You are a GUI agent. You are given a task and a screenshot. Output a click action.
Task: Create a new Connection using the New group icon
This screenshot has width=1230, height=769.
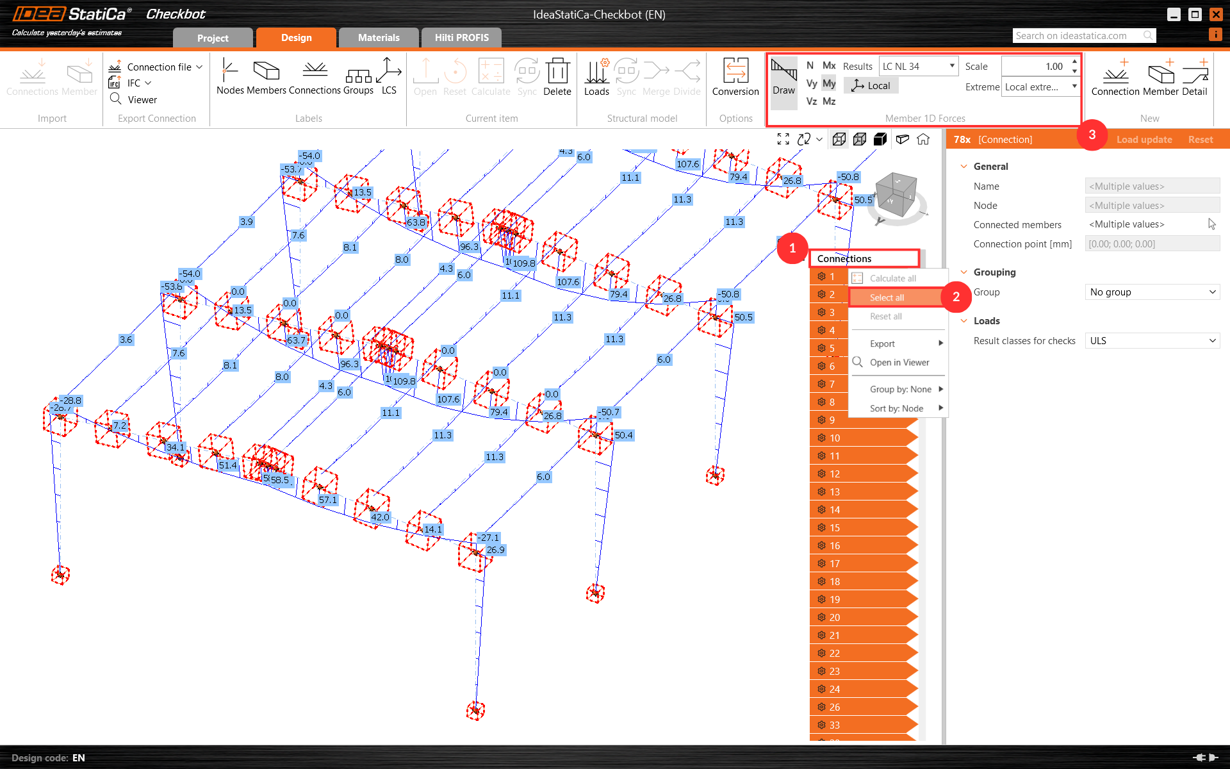click(x=1115, y=76)
